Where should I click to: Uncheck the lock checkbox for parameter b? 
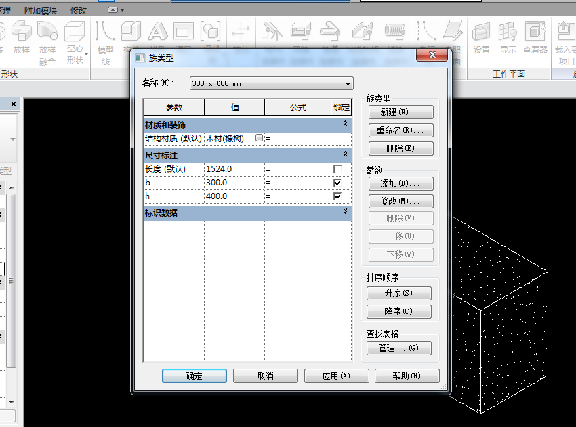(x=337, y=183)
